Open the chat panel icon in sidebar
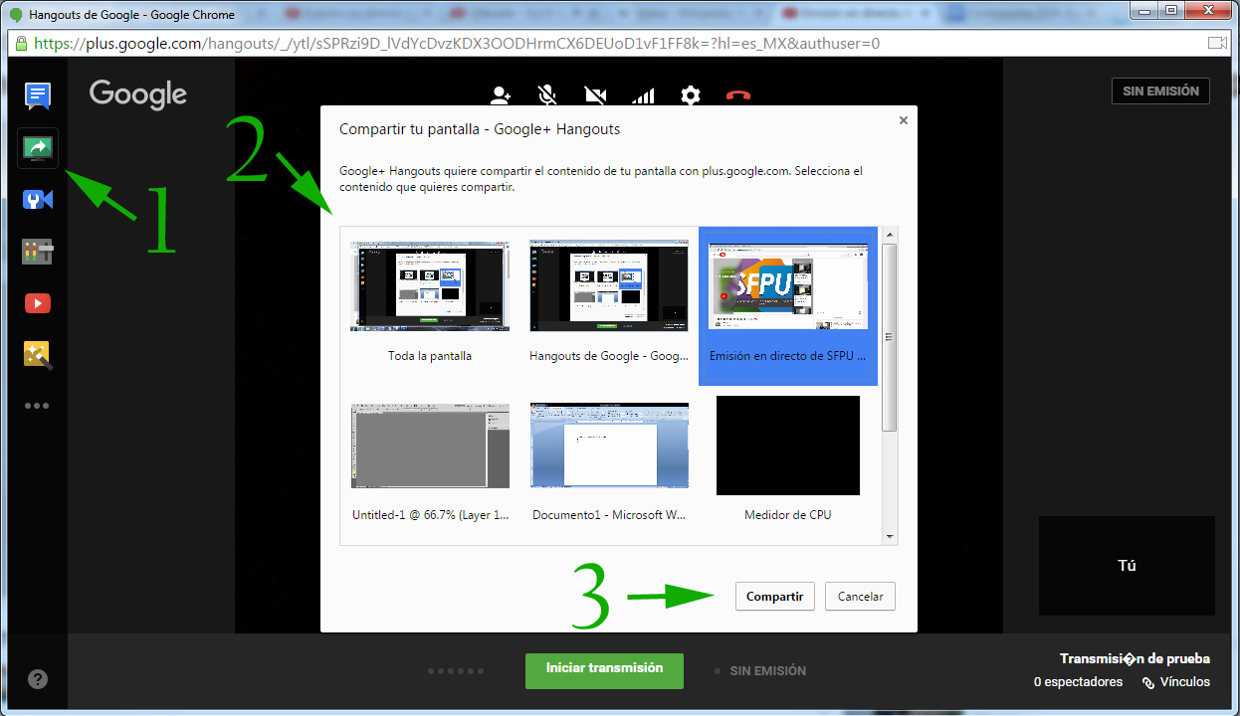The image size is (1240, 716). [x=38, y=96]
